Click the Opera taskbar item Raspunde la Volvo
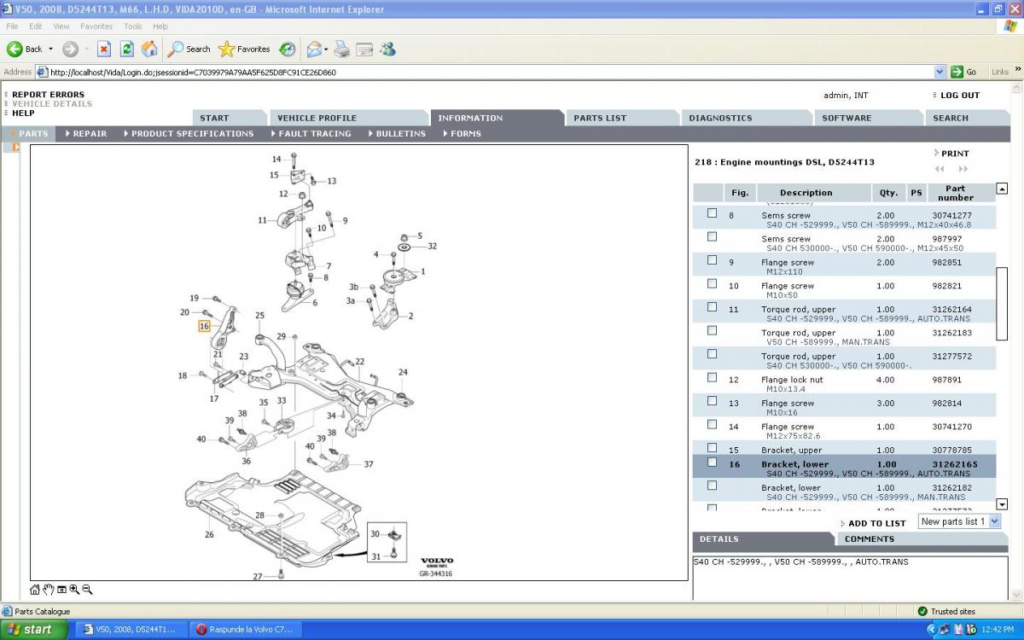The width and height of the screenshot is (1024, 640). click(245, 630)
